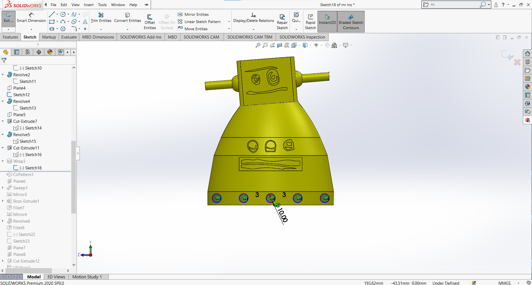Select the sketch Text tool
The image size is (532, 285).
point(85,22)
